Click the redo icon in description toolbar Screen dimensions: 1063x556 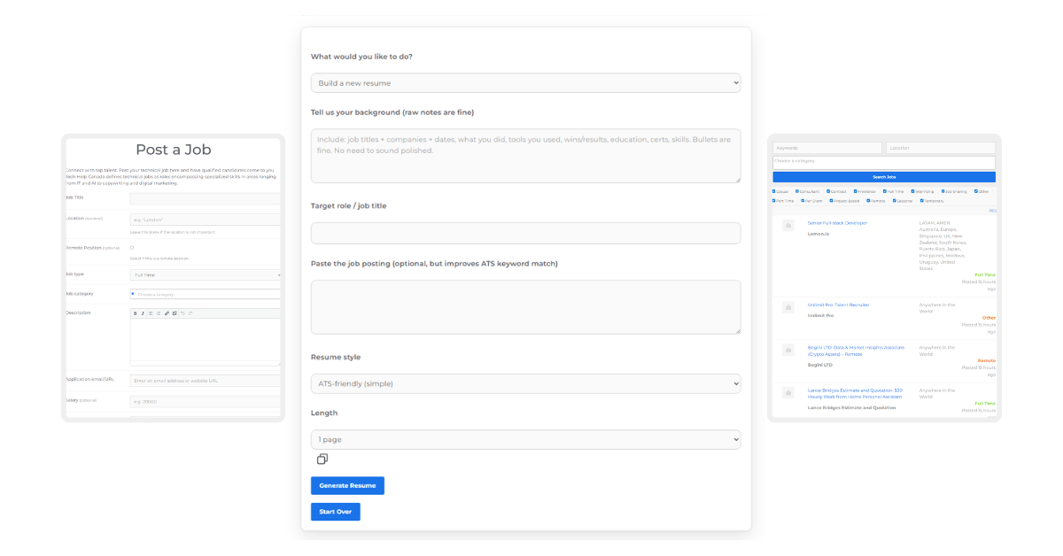coord(190,313)
